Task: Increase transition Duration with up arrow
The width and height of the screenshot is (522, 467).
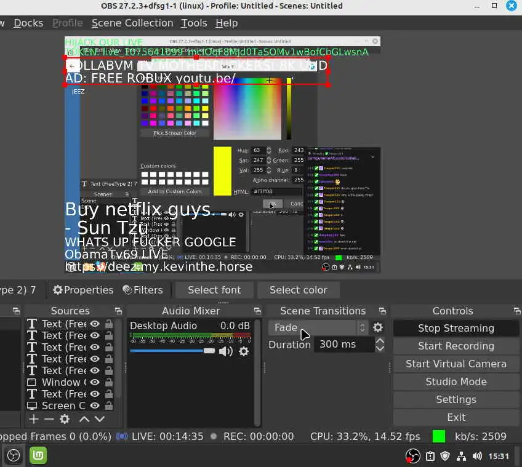Action: (x=380, y=341)
